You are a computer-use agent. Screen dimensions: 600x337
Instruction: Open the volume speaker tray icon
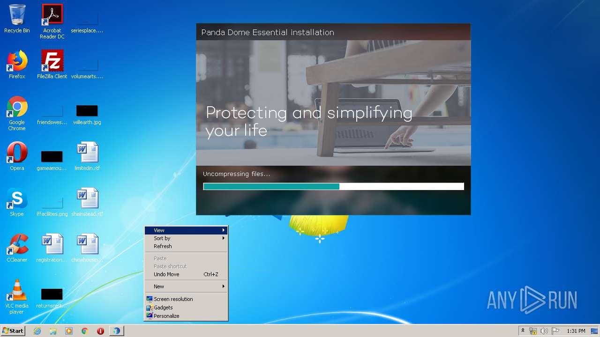tap(544, 331)
